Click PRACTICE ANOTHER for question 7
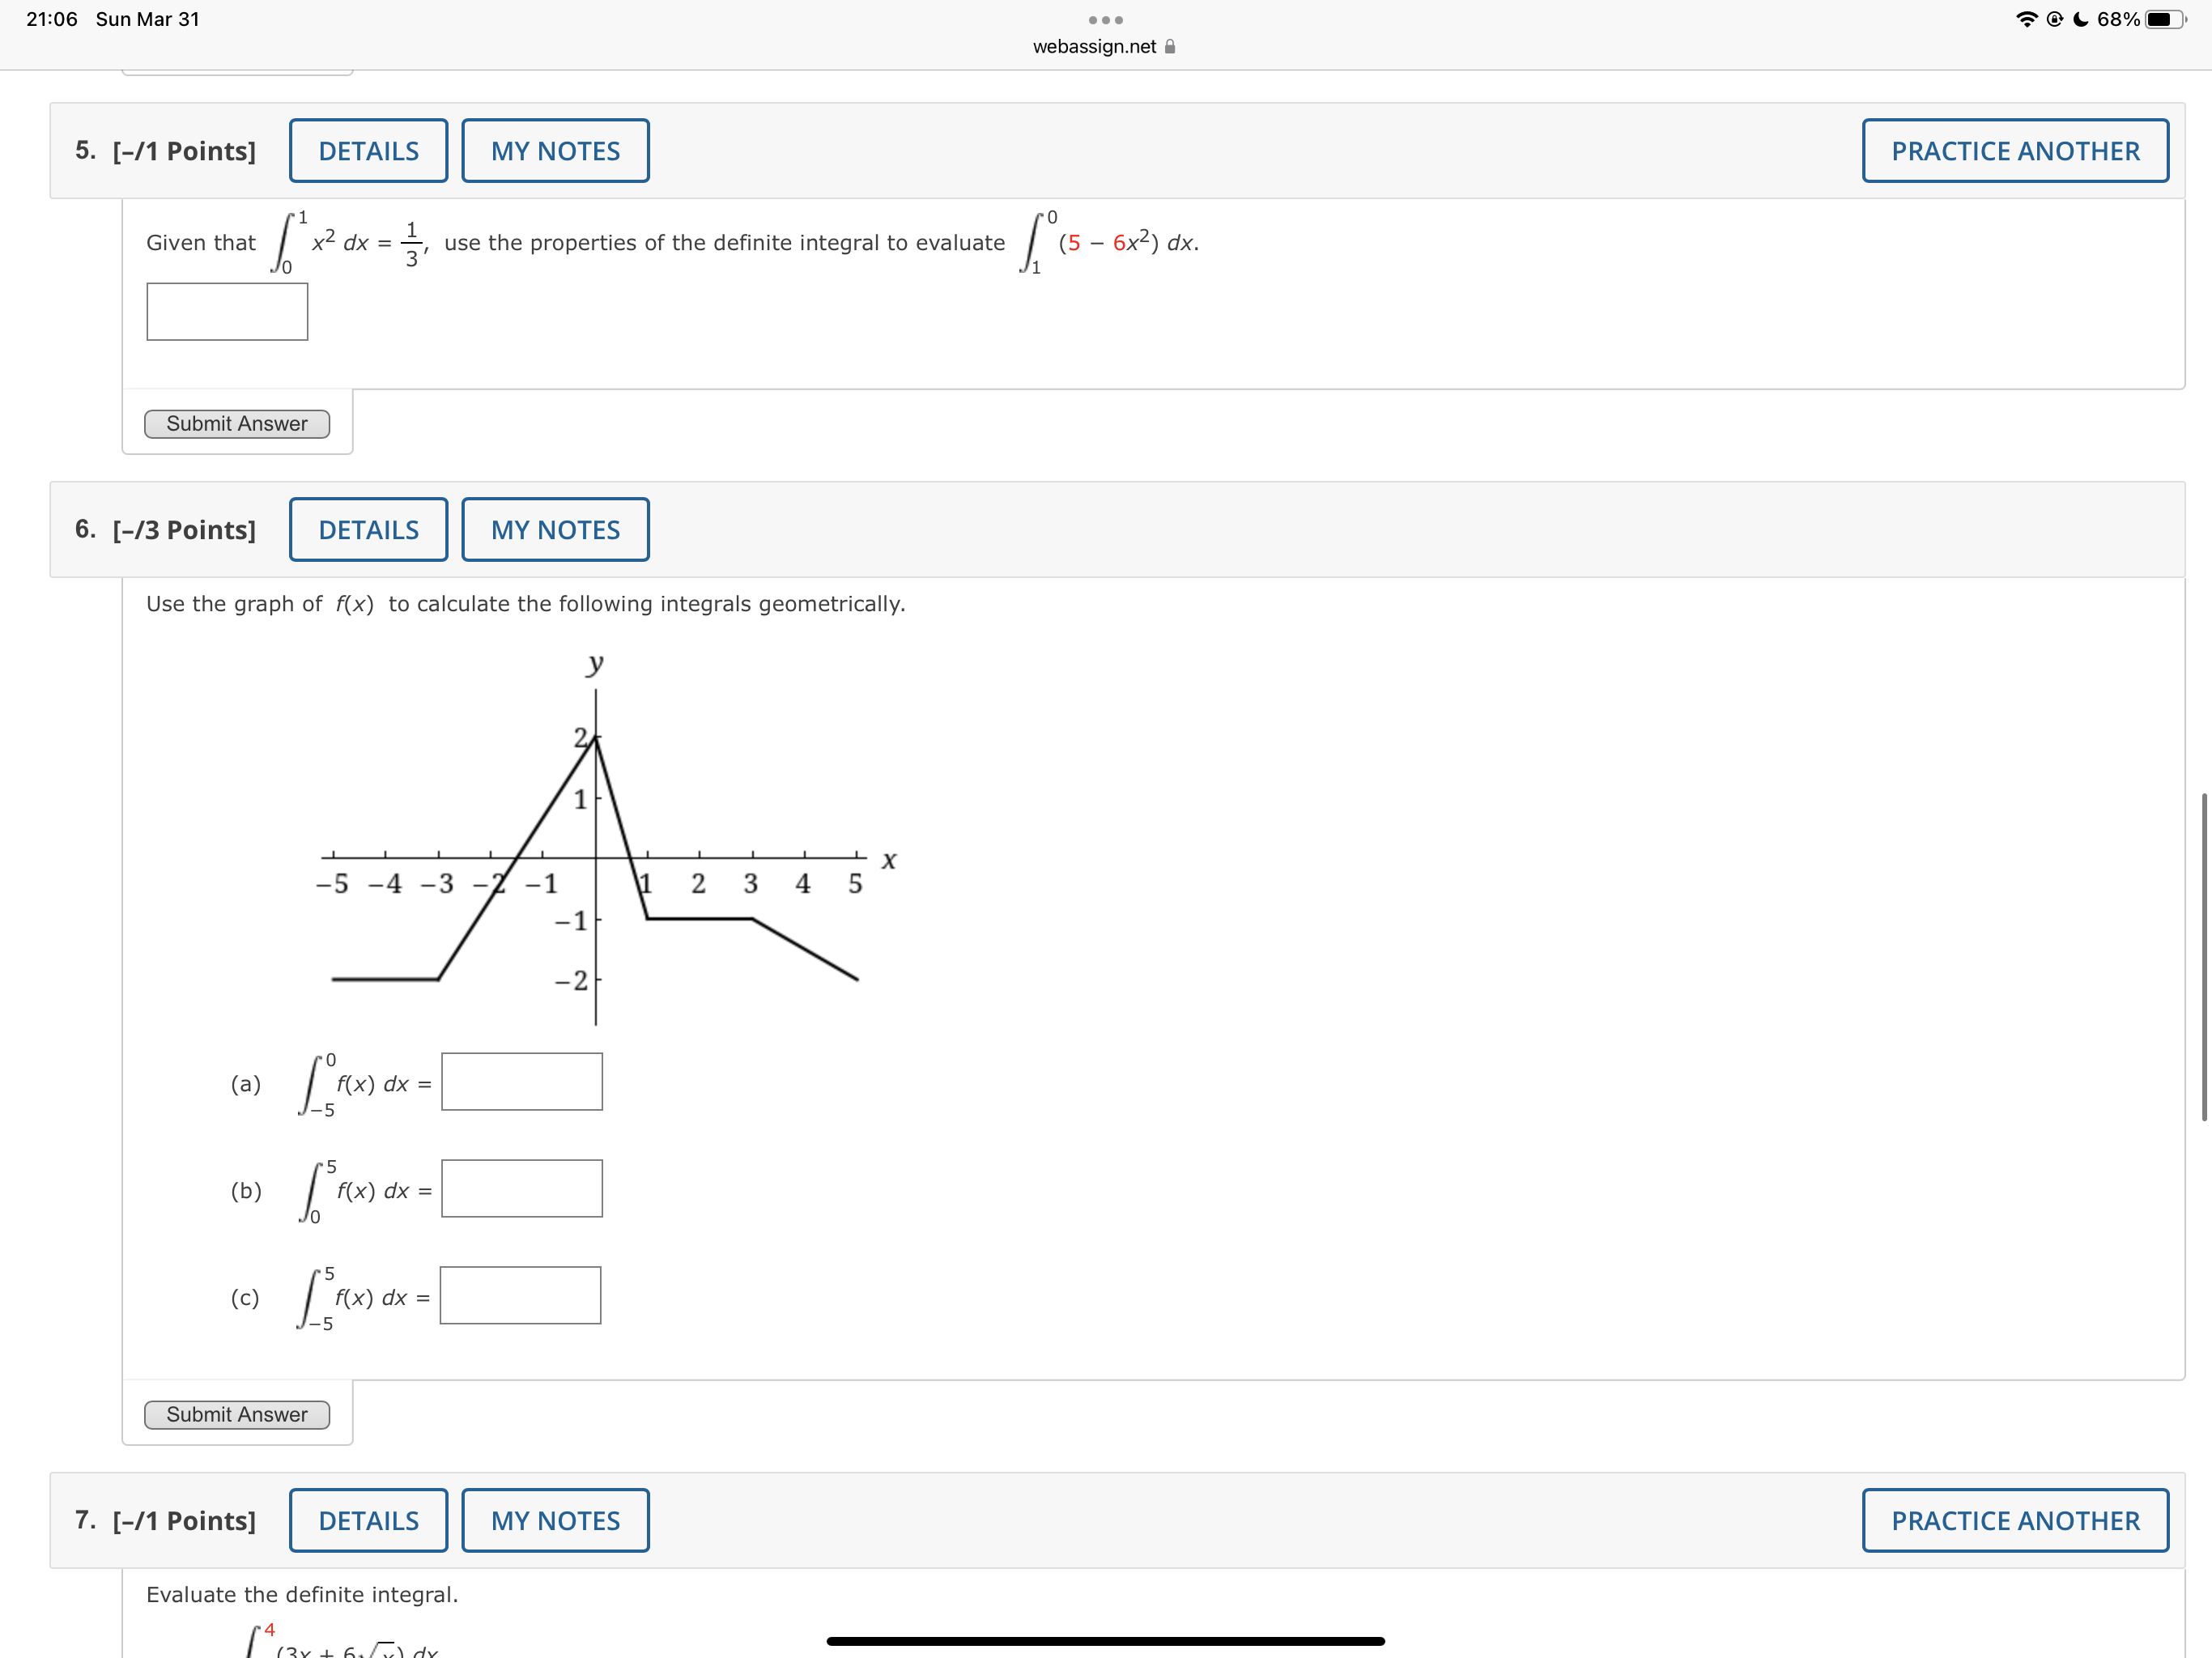Viewport: 2212px width, 1658px height. [2016, 1520]
